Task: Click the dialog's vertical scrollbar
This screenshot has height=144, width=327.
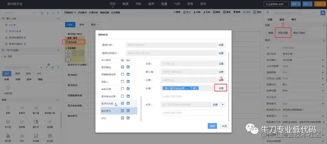Action: pyautogui.click(x=229, y=87)
